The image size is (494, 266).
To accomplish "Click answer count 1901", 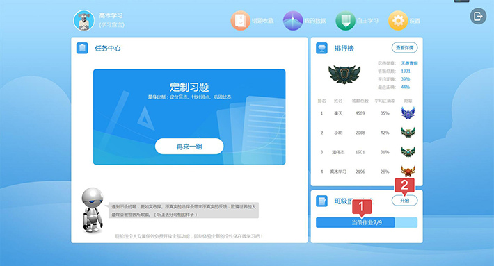I will [360, 152].
